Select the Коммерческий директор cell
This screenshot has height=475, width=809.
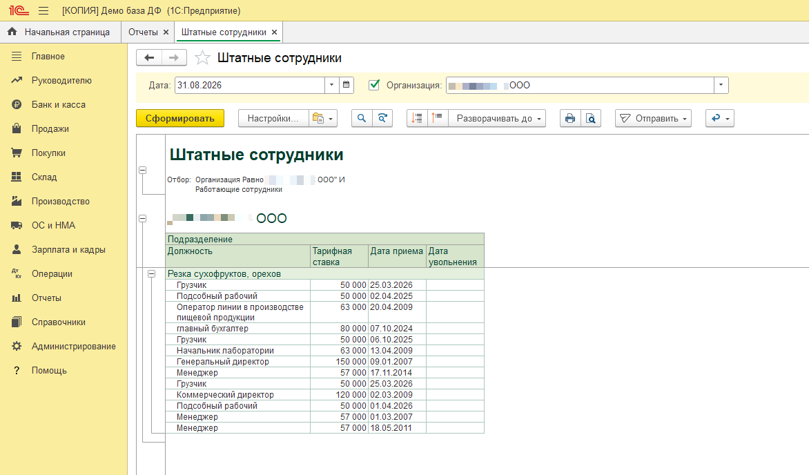238,394
